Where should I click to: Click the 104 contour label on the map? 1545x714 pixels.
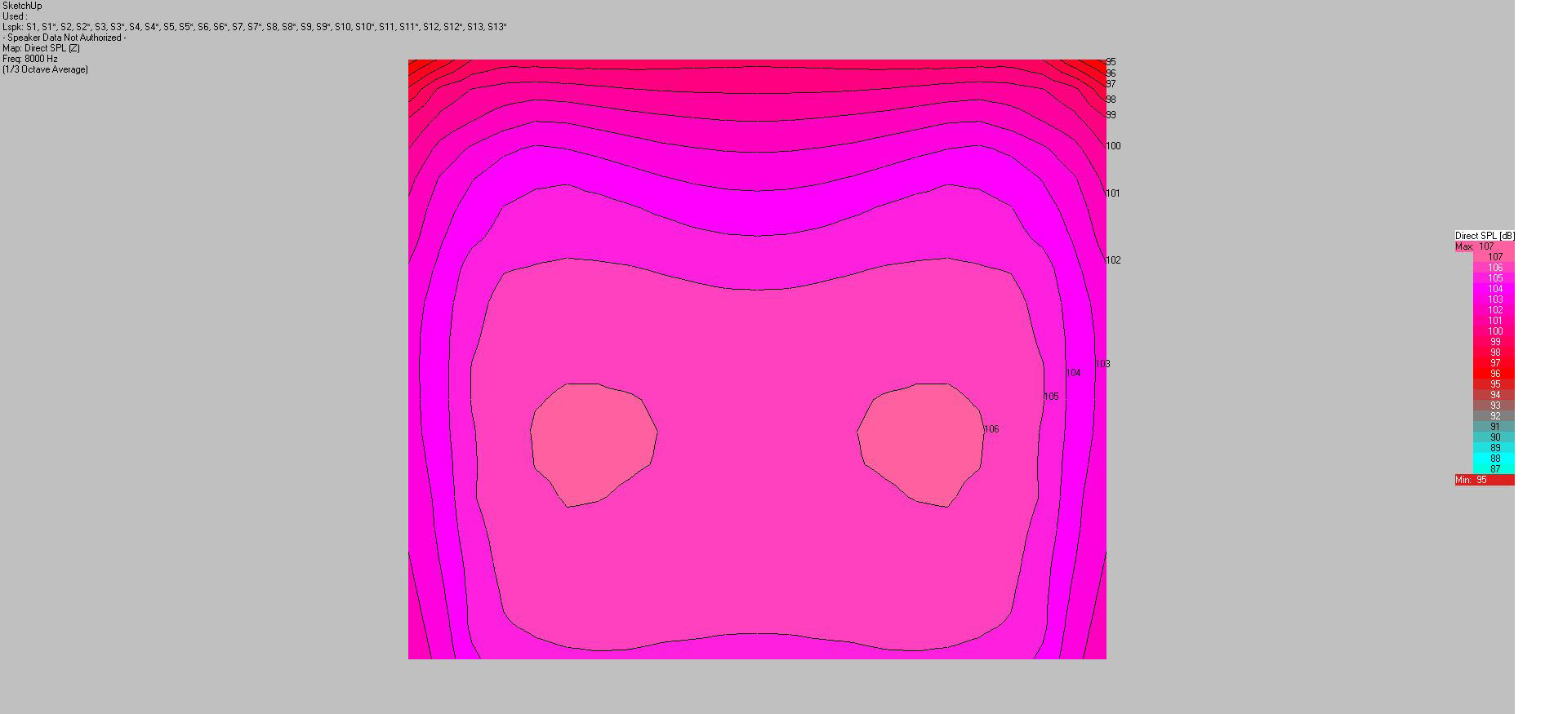tap(1073, 373)
